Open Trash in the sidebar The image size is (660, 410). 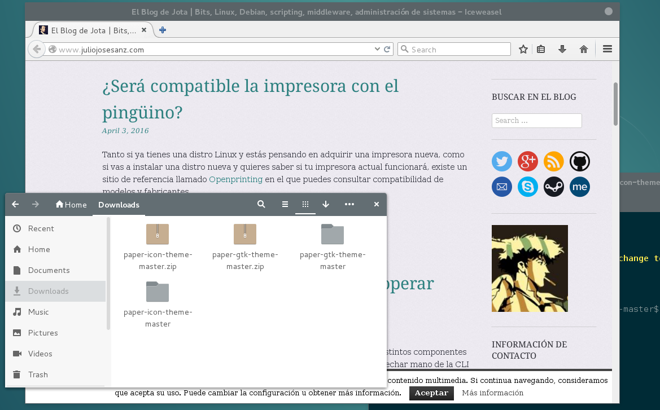[55, 374]
